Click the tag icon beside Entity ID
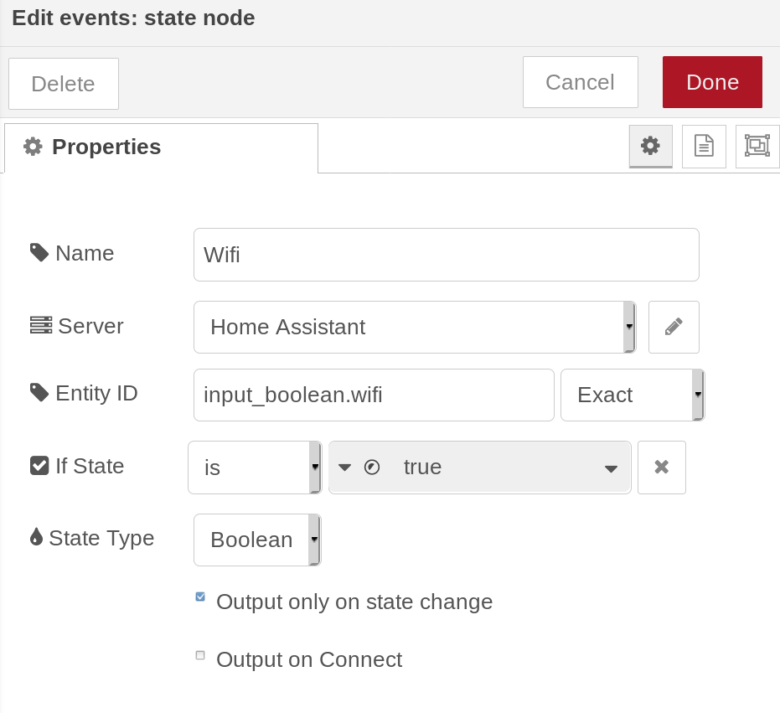This screenshot has width=780, height=713. pos(39,393)
